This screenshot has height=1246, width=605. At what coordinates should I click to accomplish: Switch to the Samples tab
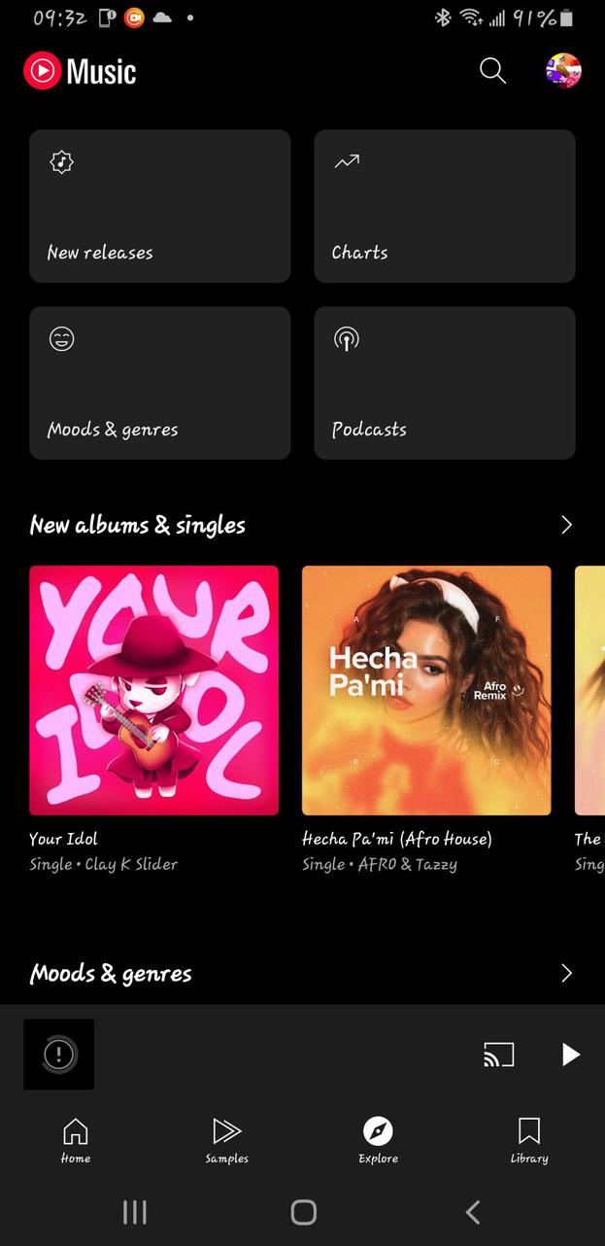[226, 1139]
